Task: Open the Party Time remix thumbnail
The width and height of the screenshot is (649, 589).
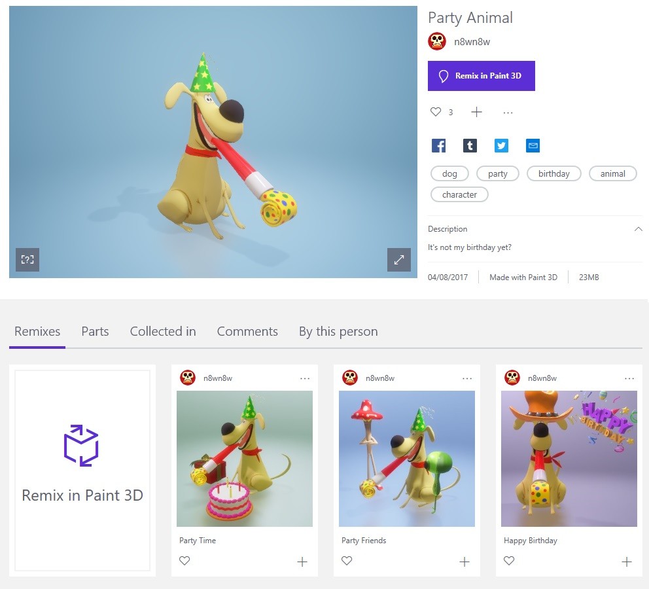Action: click(x=245, y=459)
